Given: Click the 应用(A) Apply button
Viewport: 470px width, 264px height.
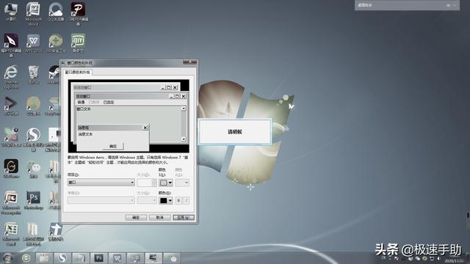Looking at the screenshot, I should [184, 218].
